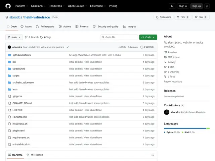Click the file icon beside uninstall-local.sh
This screenshot has width=215, height=161.
(x=9, y=144)
